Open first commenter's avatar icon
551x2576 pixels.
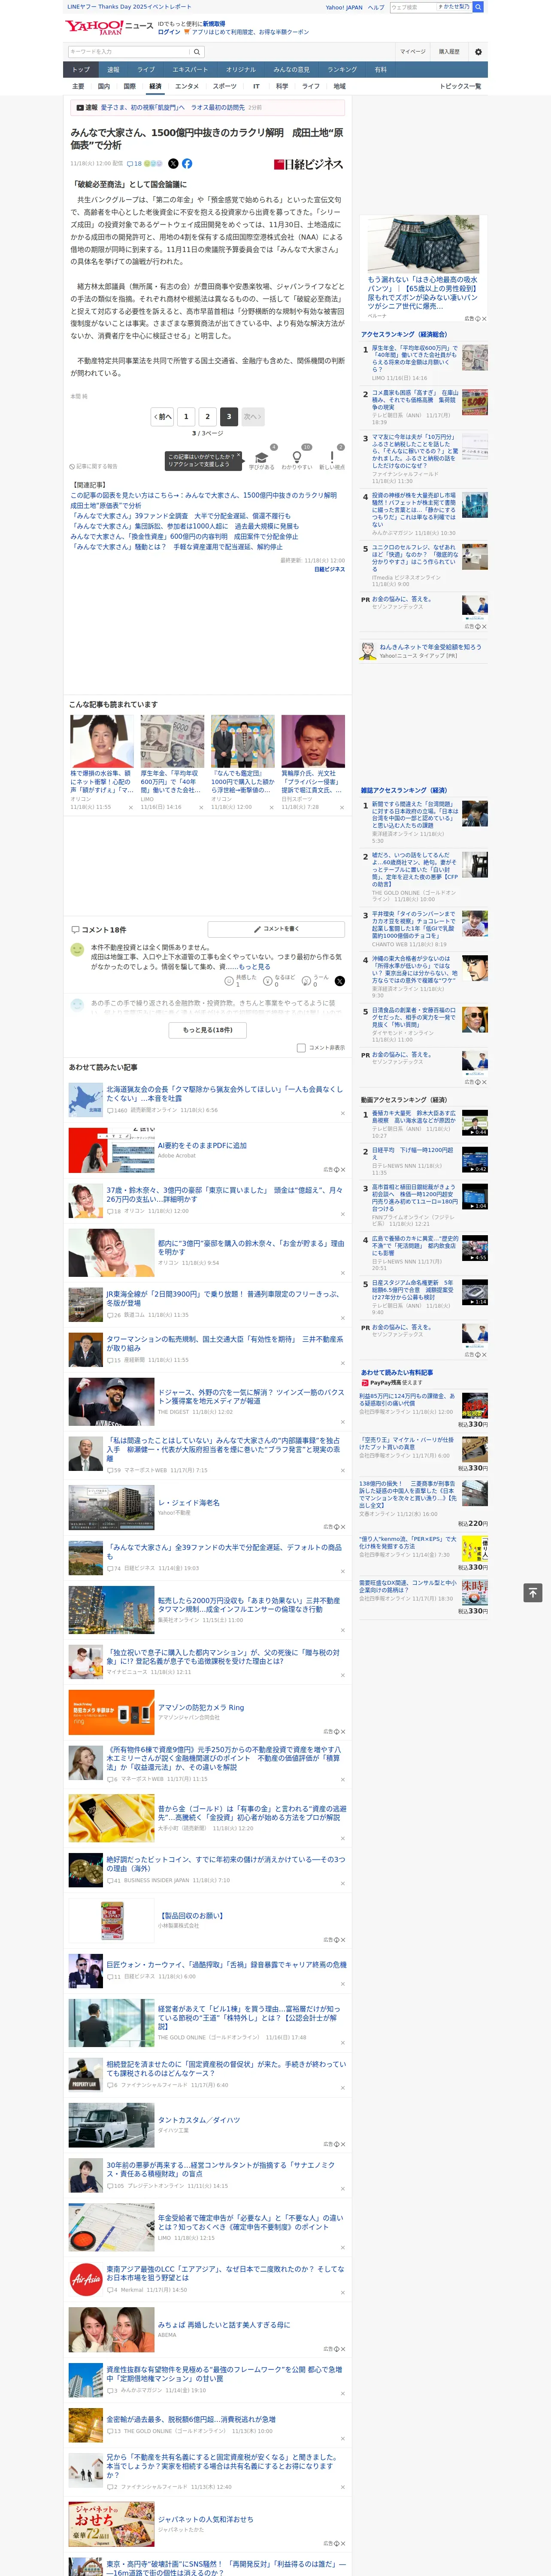[77, 950]
